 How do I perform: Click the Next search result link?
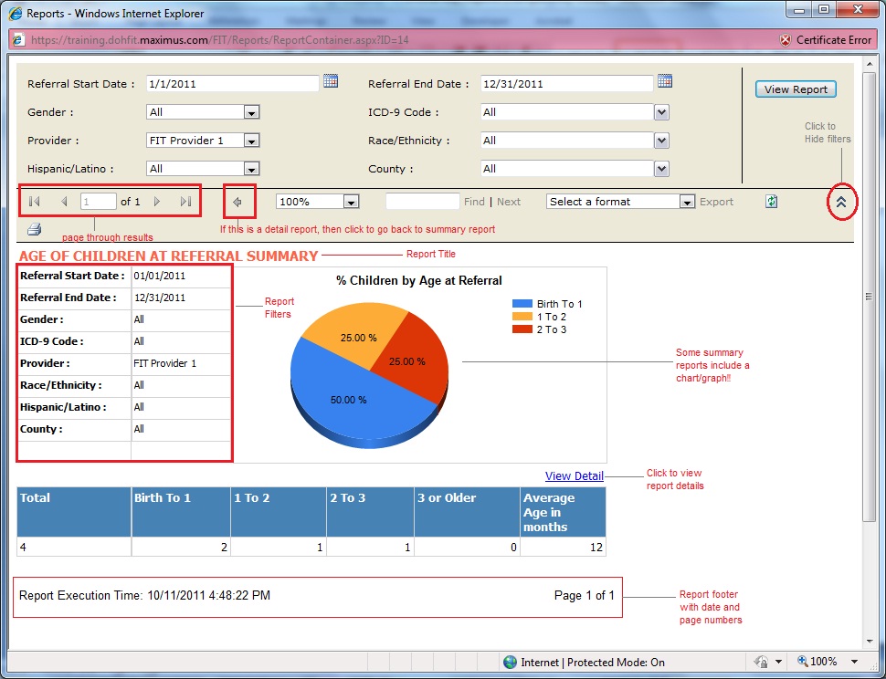[x=509, y=202]
